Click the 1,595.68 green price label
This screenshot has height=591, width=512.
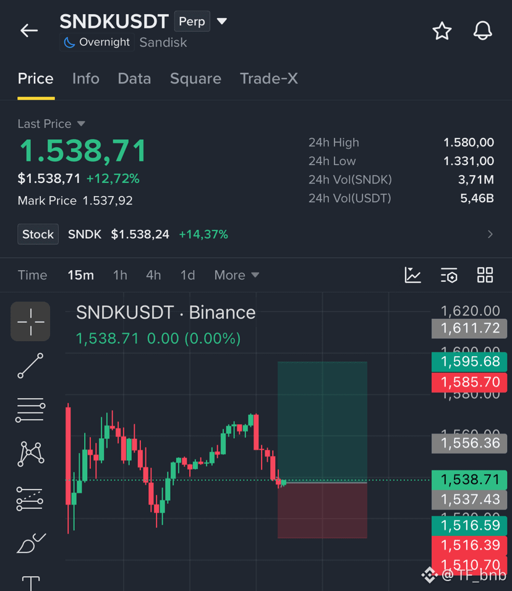point(469,362)
